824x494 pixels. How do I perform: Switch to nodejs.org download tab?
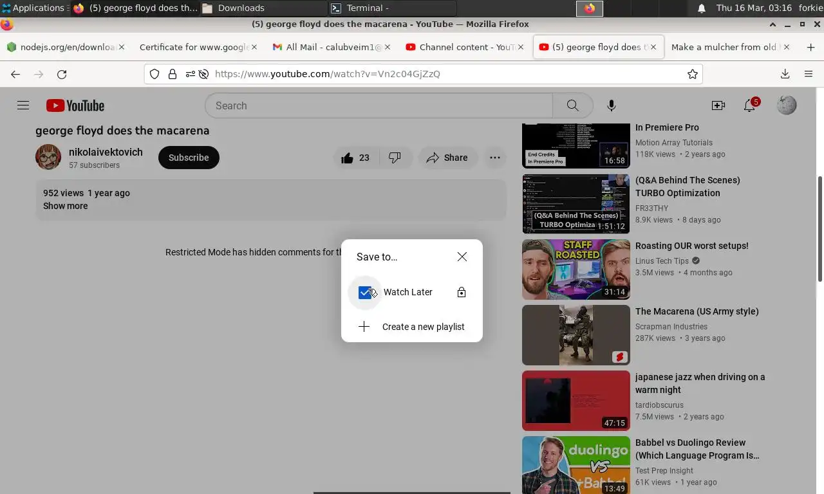65,47
